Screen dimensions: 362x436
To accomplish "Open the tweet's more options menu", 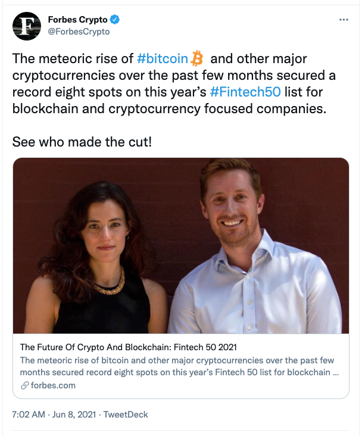I will coord(344,20).
